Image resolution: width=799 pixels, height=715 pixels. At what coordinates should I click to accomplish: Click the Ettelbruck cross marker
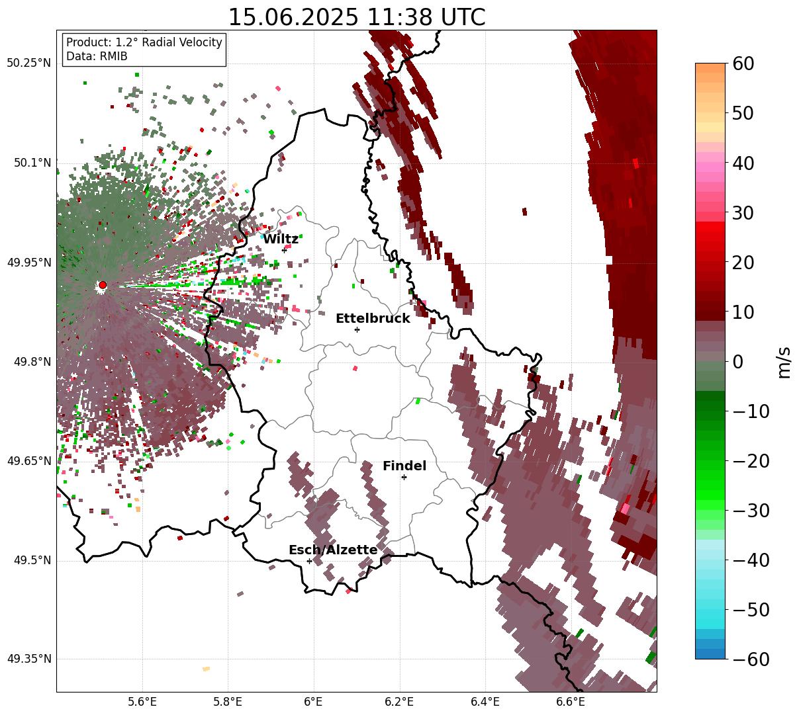357,329
